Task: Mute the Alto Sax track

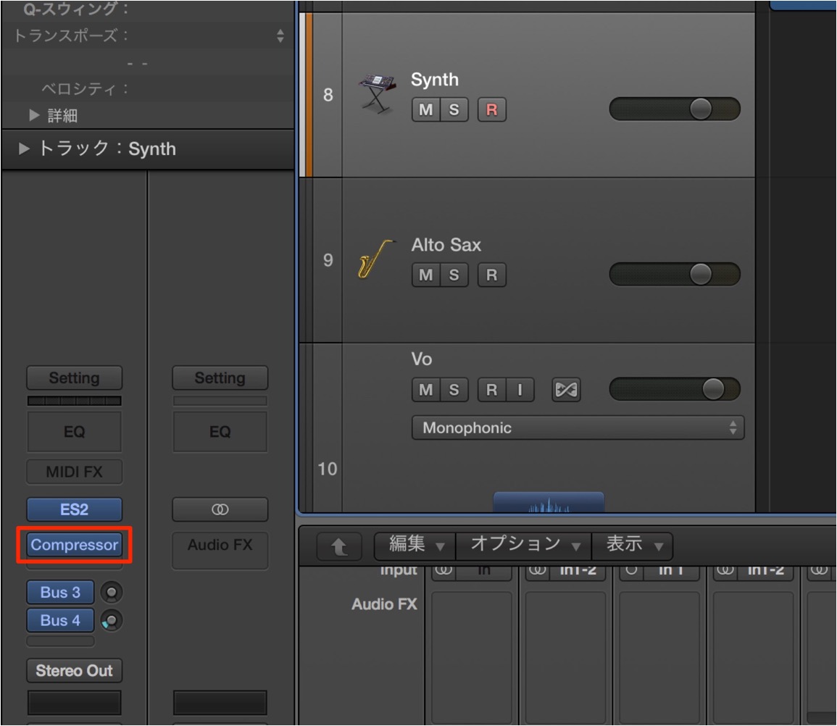Action: [425, 275]
